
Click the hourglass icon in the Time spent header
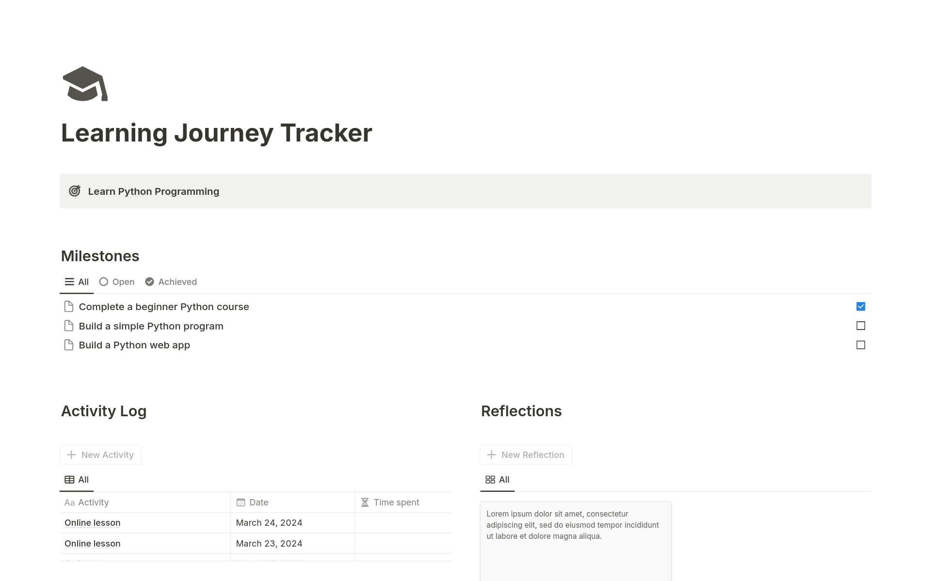click(x=365, y=502)
